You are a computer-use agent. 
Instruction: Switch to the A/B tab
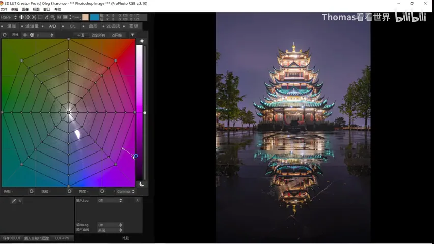[52, 26]
